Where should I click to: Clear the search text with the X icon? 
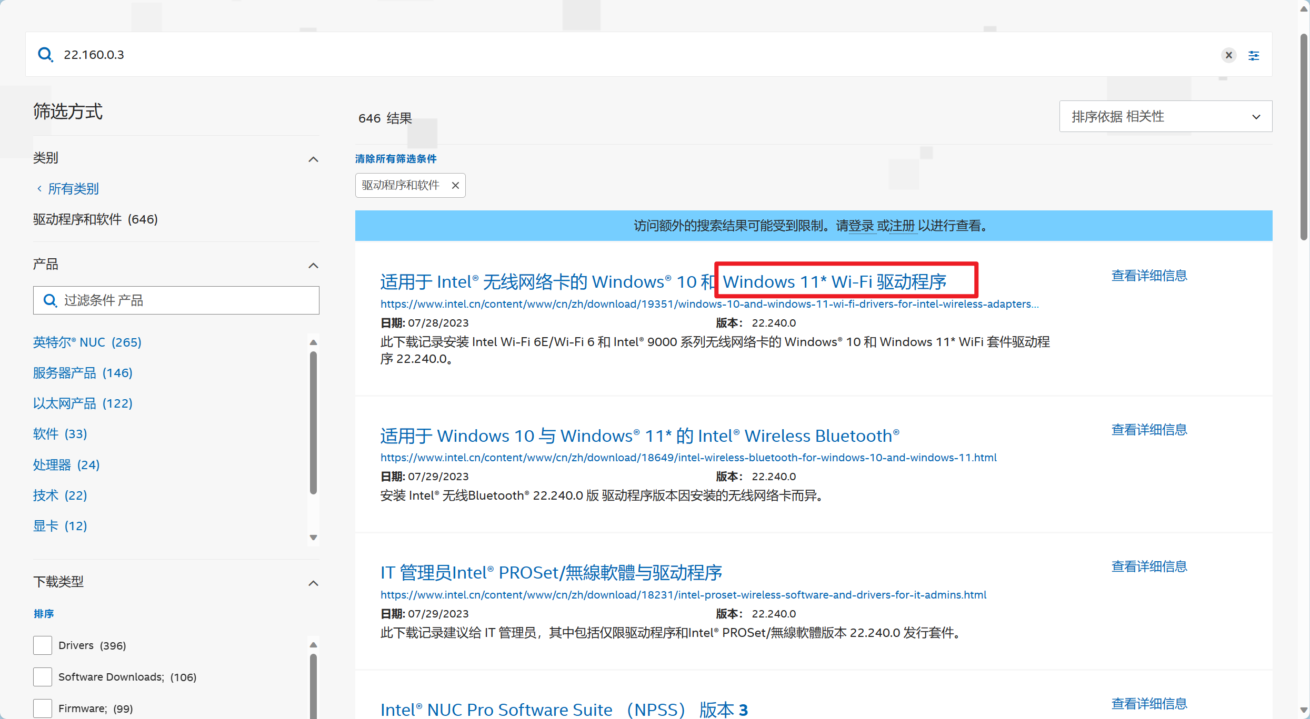(1228, 55)
